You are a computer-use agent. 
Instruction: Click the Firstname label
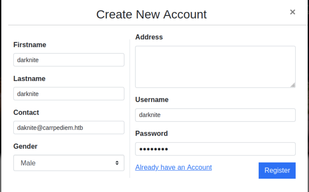(30, 45)
